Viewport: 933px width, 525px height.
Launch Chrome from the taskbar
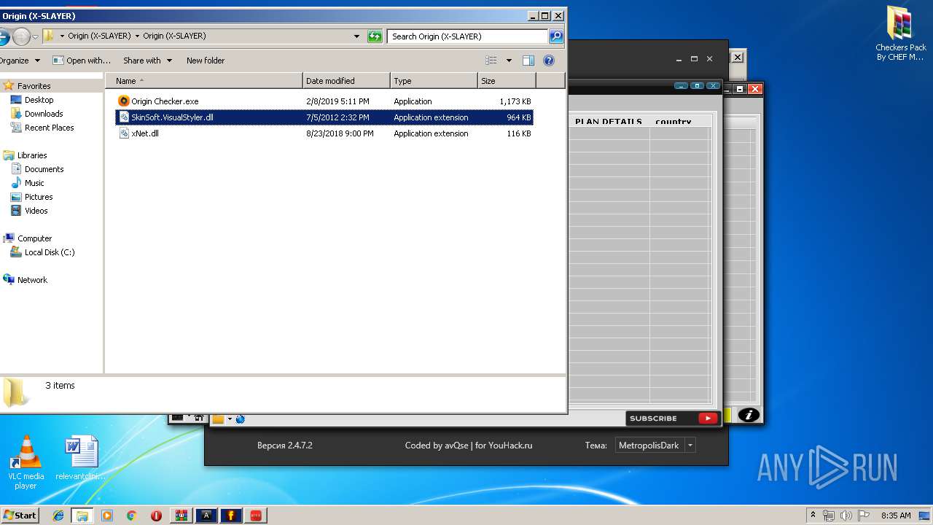pos(132,516)
